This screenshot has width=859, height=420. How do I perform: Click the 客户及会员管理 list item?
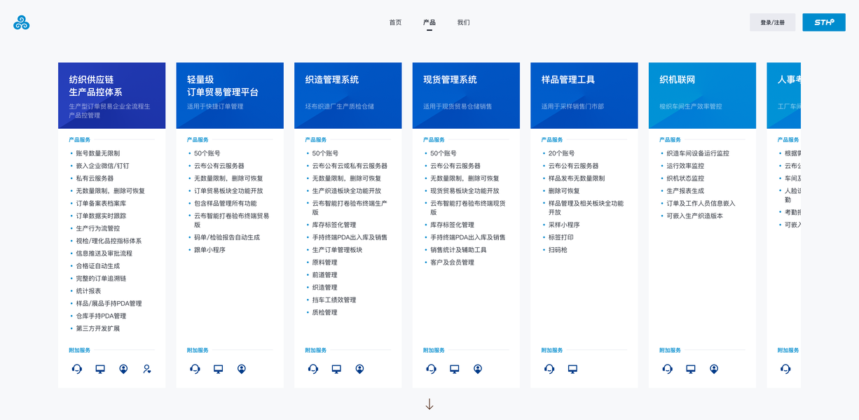[452, 262]
